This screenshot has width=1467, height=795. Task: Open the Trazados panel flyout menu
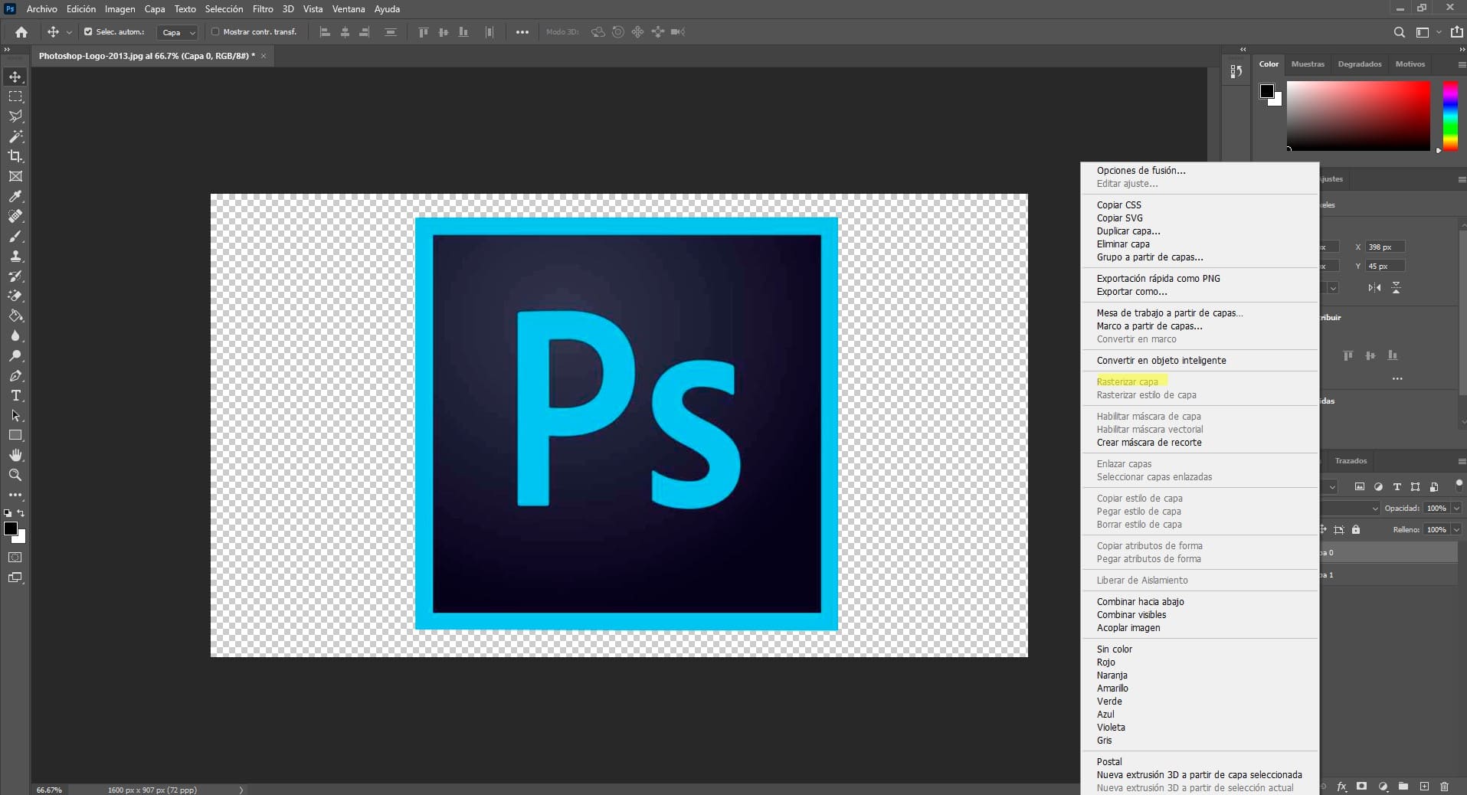1462,461
